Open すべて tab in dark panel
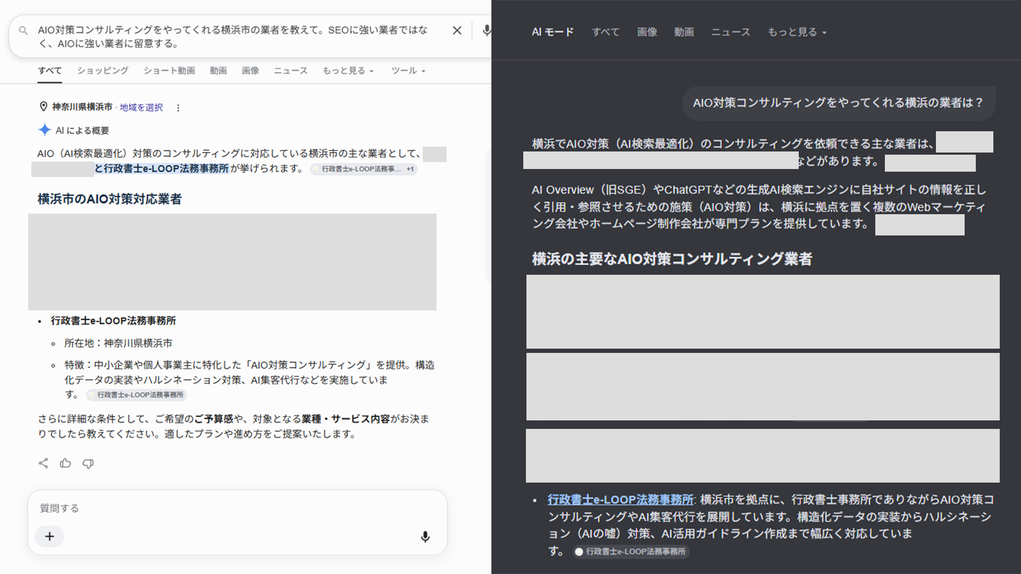1021x574 pixels. click(x=606, y=32)
